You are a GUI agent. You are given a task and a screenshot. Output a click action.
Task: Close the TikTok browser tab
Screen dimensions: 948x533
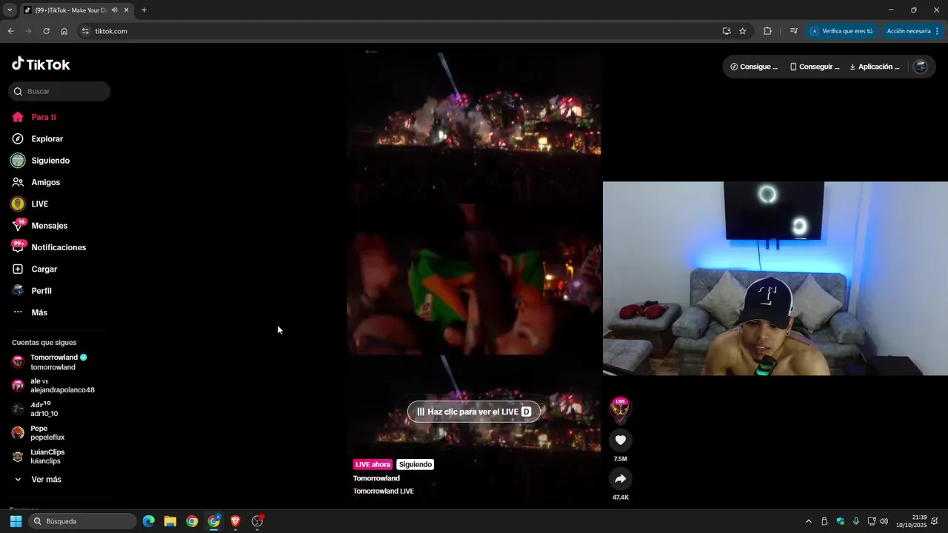pos(127,10)
